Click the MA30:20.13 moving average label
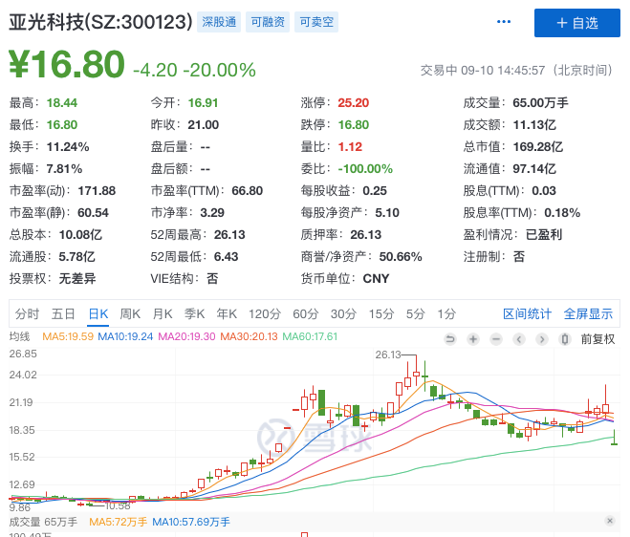Screen dimensions: 630x537 tap(249, 336)
